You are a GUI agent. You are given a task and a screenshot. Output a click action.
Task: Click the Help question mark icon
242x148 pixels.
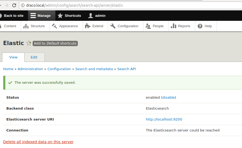click(200, 26)
